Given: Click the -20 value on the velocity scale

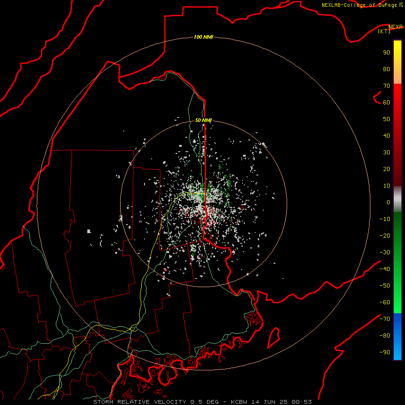Looking at the screenshot, I should coord(385,235).
